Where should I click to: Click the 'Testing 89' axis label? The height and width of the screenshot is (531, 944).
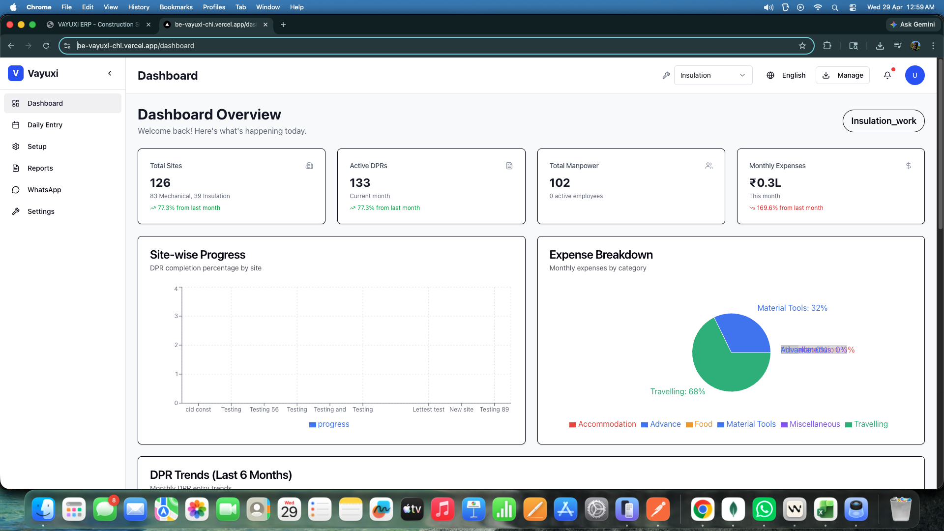494,410
